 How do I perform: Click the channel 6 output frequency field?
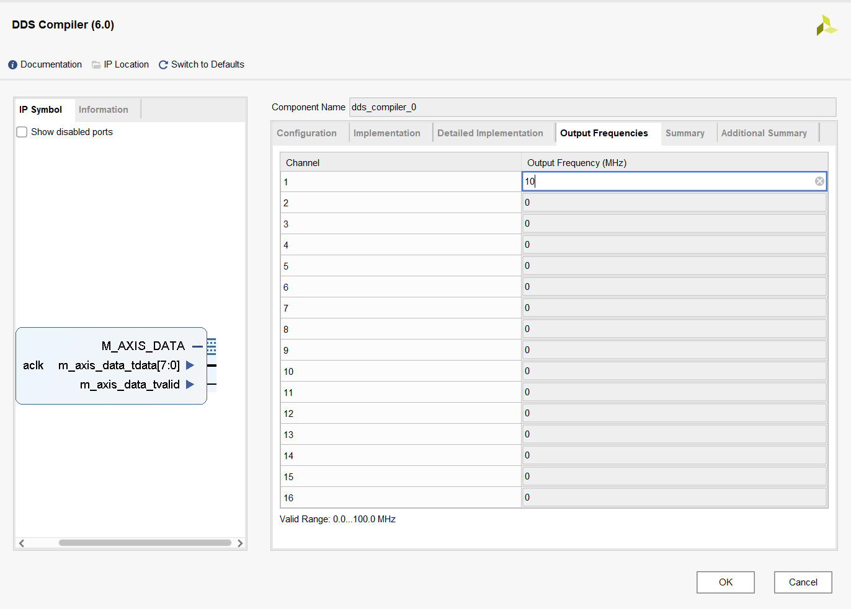point(674,287)
